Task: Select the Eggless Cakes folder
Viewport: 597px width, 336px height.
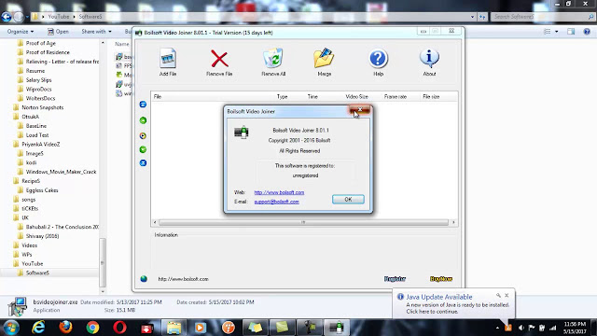Action: 42,190
